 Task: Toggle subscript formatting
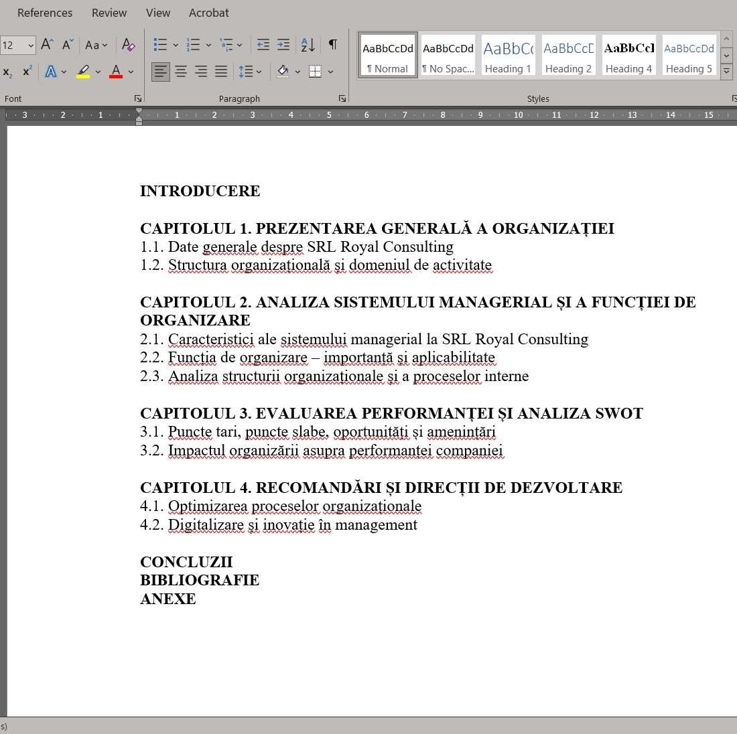[7, 72]
